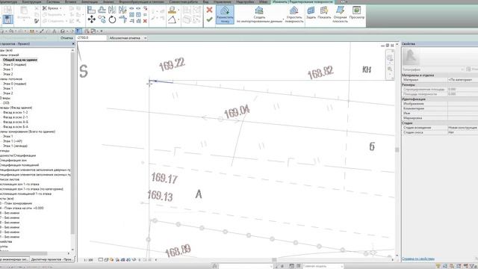The image size is (478, 269).
Task: Click the red Delete element icon
Action: [145, 21]
